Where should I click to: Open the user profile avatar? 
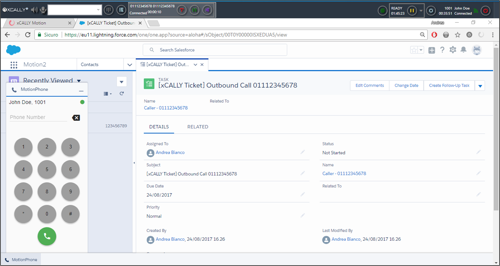click(x=477, y=50)
